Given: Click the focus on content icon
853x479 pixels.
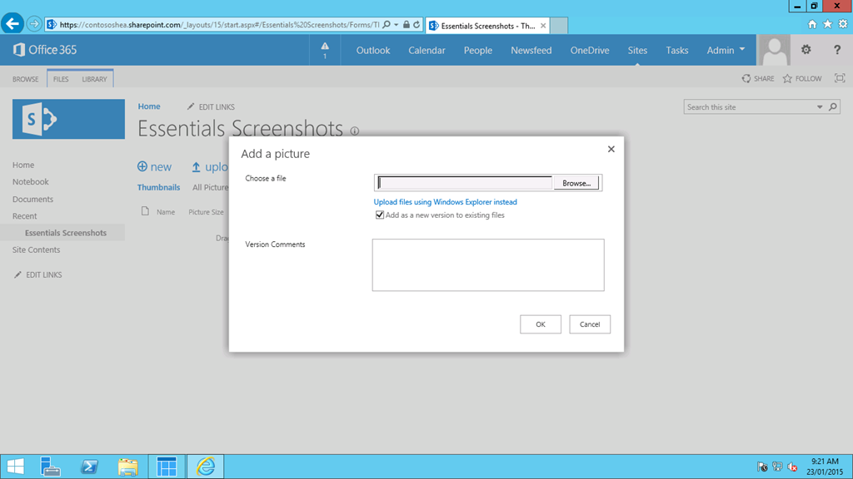Looking at the screenshot, I should tap(839, 79).
